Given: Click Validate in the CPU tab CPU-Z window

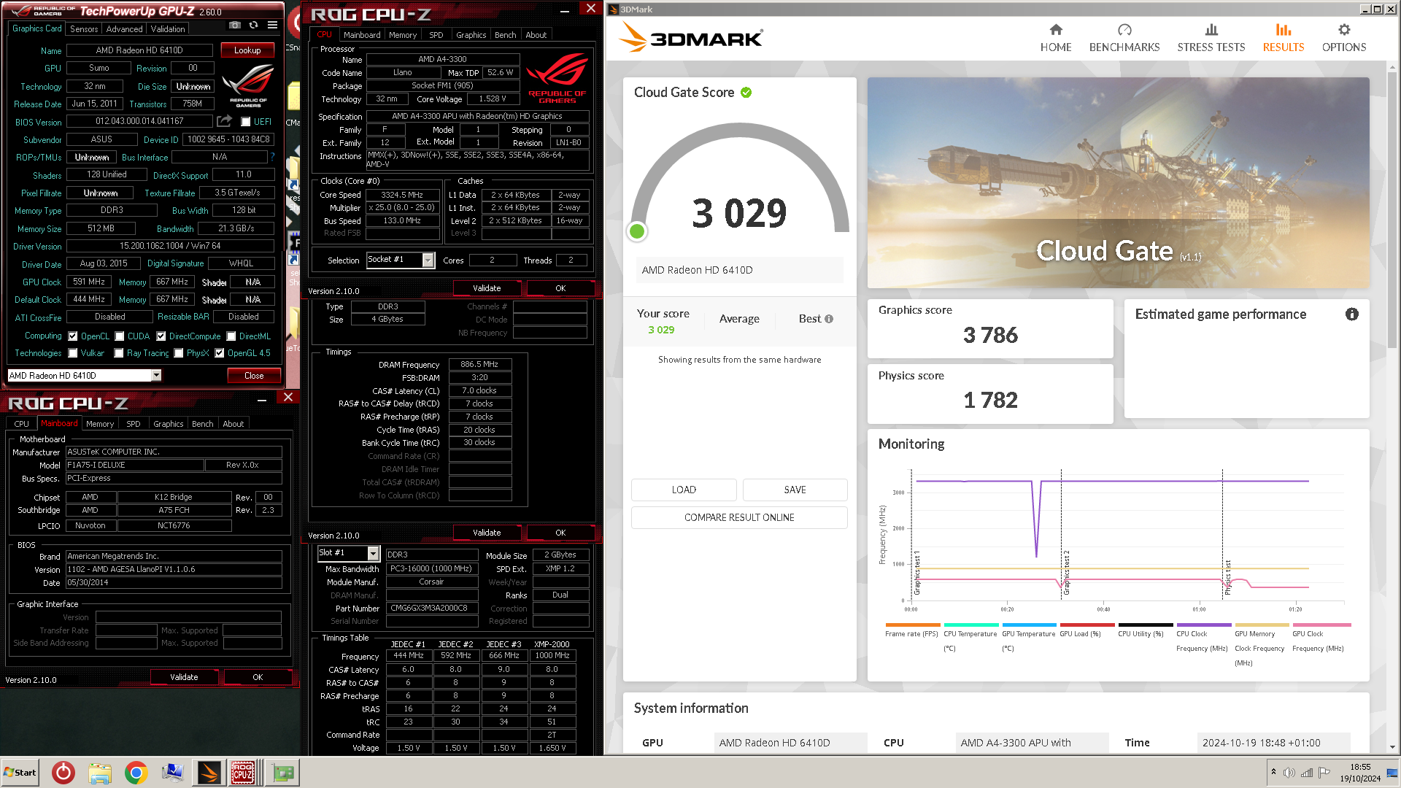Looking at the screenshot, I should click(487, 288).
